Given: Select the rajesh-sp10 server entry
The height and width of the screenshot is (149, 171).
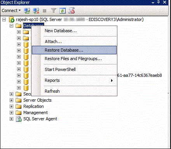Looking at the screenshot, I should pos(80,19).
